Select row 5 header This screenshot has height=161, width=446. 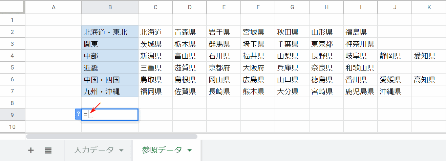pos(13,67)
